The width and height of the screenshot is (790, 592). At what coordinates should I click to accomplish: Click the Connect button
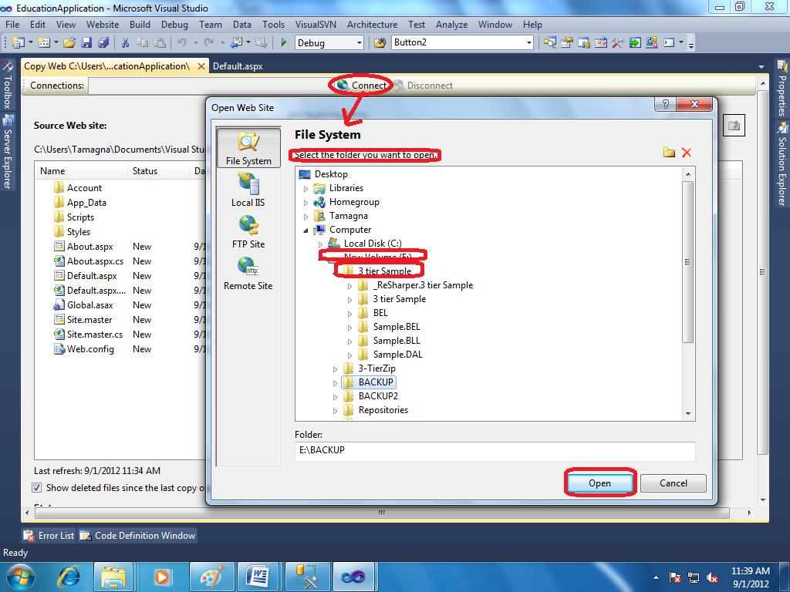coord(362,86)
